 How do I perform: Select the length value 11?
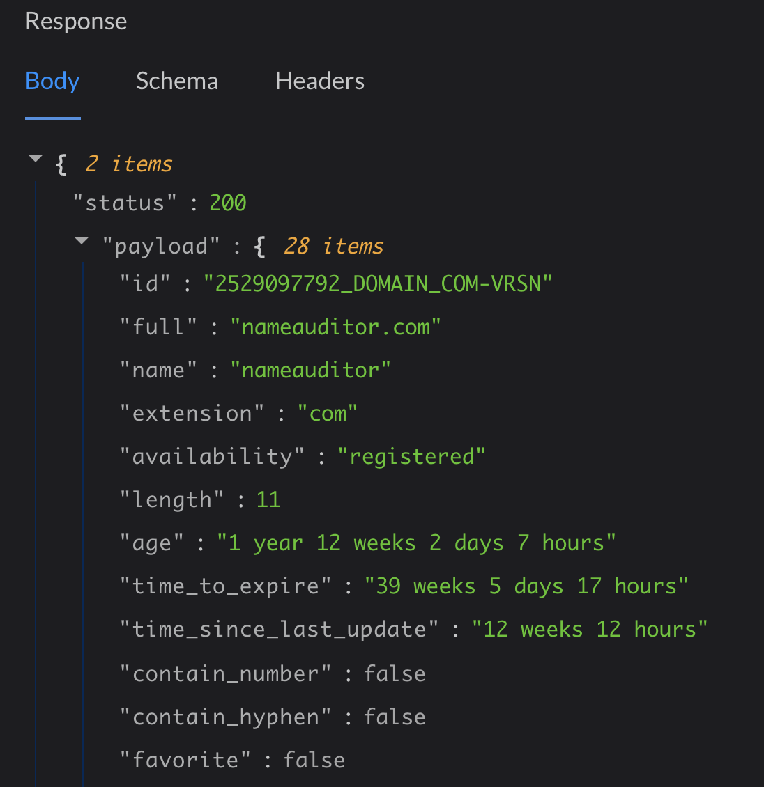tap(268, 500)
